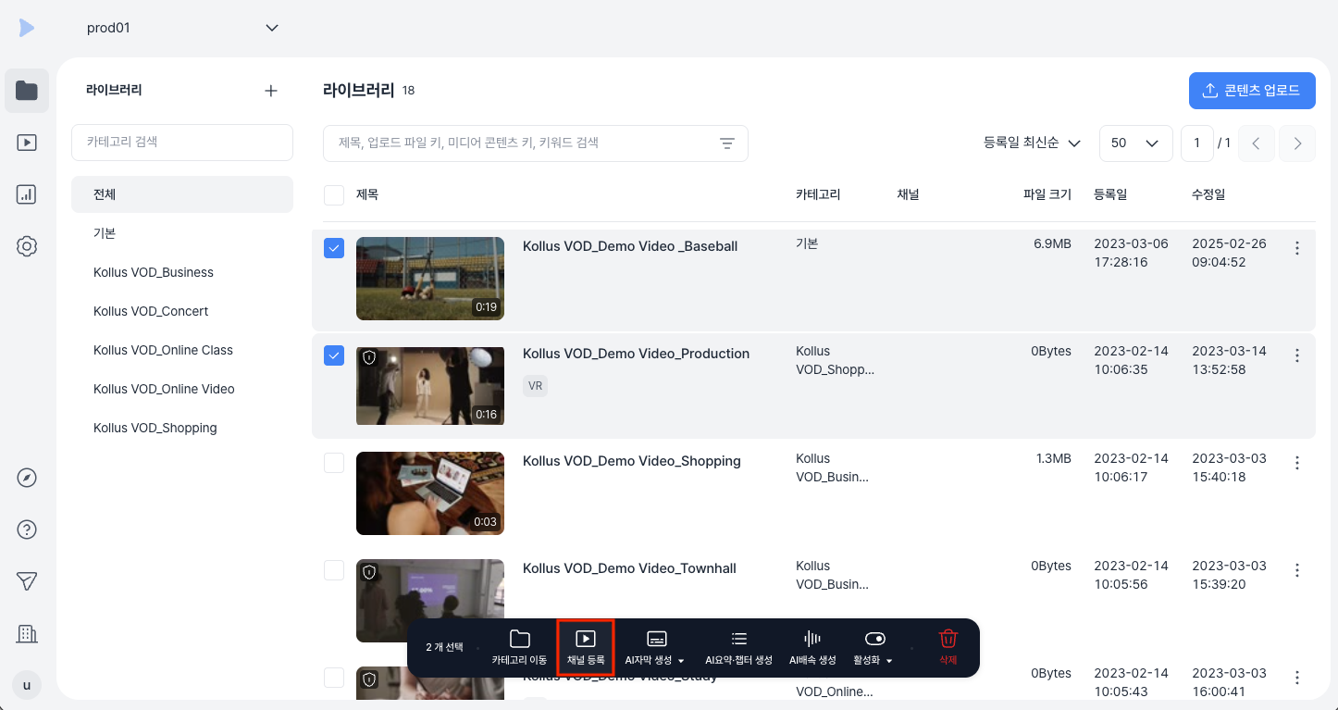This screenshot has height=710, width=1338.
Task: Open Kollus VOD_Demo Video_Townhall title
Action: click(629, 568)
